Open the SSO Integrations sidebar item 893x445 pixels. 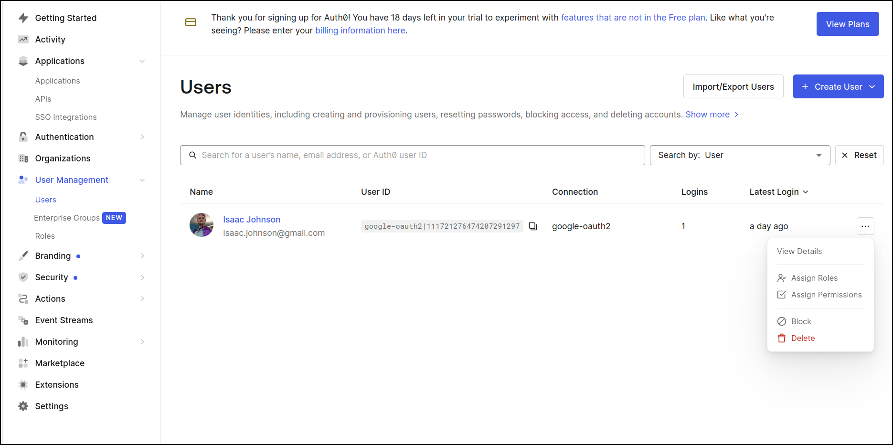[66, 117]
